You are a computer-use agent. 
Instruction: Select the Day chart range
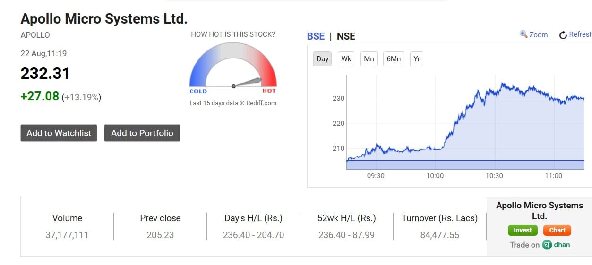point(322,59)
